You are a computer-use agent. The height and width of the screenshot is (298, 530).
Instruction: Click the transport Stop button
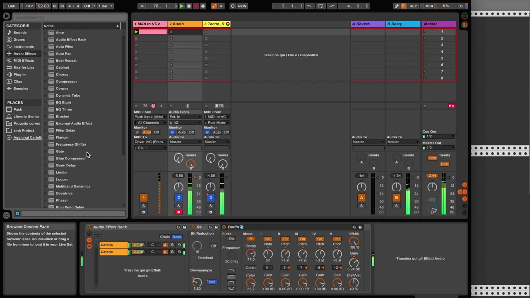point(189,6)
